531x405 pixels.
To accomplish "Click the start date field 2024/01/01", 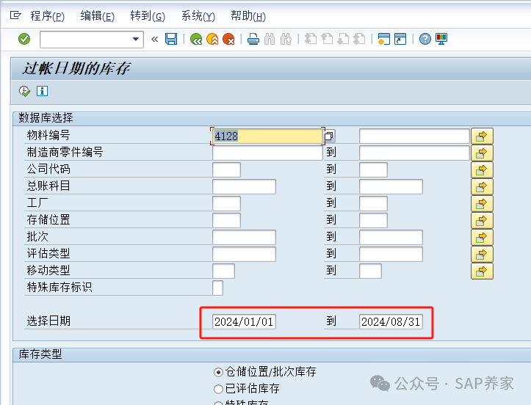I will [x=244, y=322].
